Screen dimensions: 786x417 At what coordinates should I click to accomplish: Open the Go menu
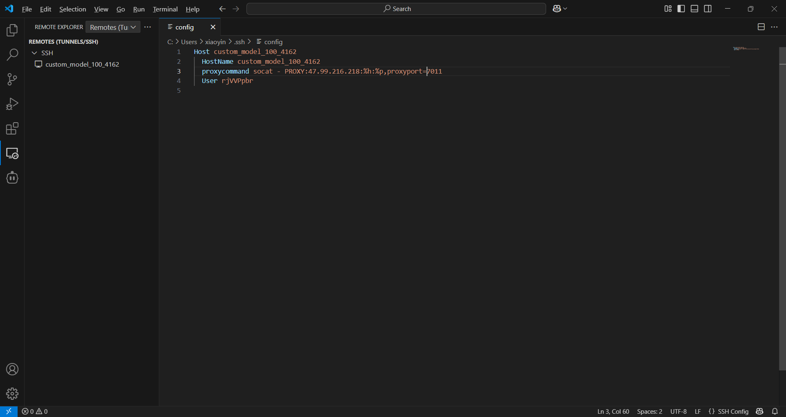tap(120, 9)
